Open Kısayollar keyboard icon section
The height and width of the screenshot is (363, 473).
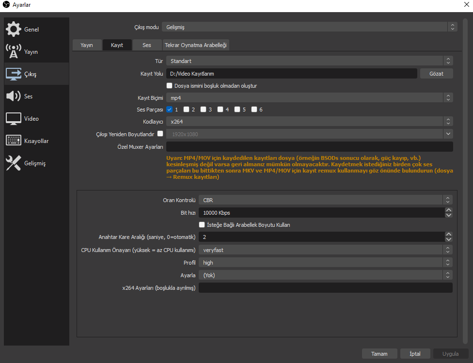[13, 141]
